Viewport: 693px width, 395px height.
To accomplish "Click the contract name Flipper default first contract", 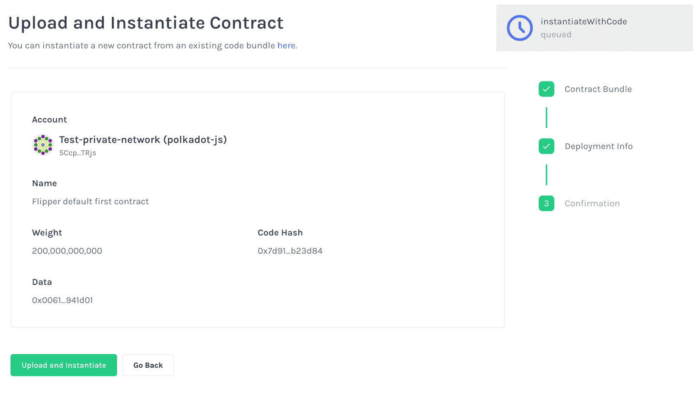I will 90,201.
